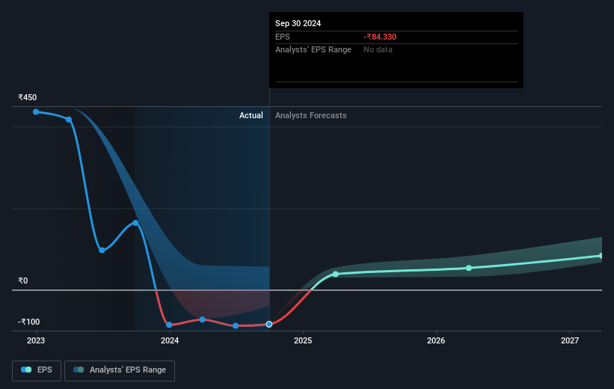This screenshot has width=614, height=389.
Task: Click the forecast point near 2027
Action: 601,256
